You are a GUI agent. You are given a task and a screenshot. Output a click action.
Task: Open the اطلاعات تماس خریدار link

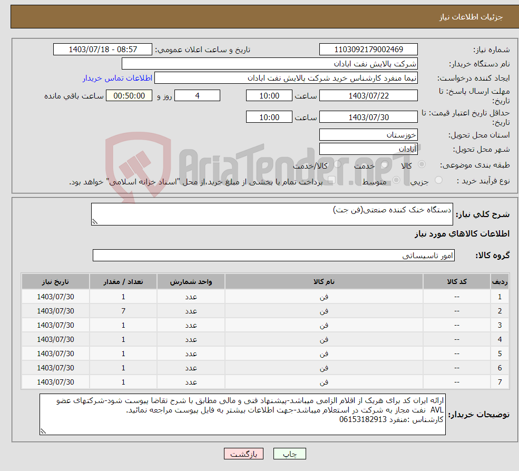(117, 78)
